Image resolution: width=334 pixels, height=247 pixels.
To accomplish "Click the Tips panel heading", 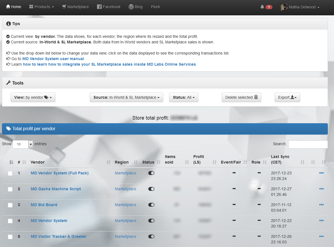I will pos(165,24).
